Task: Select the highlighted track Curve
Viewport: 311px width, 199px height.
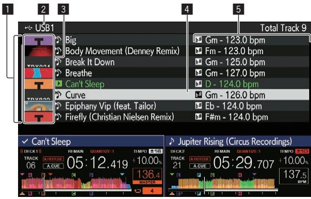Action: pyautogui.click(x=75, y=95)
